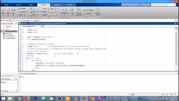The height and width of the screenshot is (101, 179).
Task: Click the browse for folder icon
Action: pos(11,20)
